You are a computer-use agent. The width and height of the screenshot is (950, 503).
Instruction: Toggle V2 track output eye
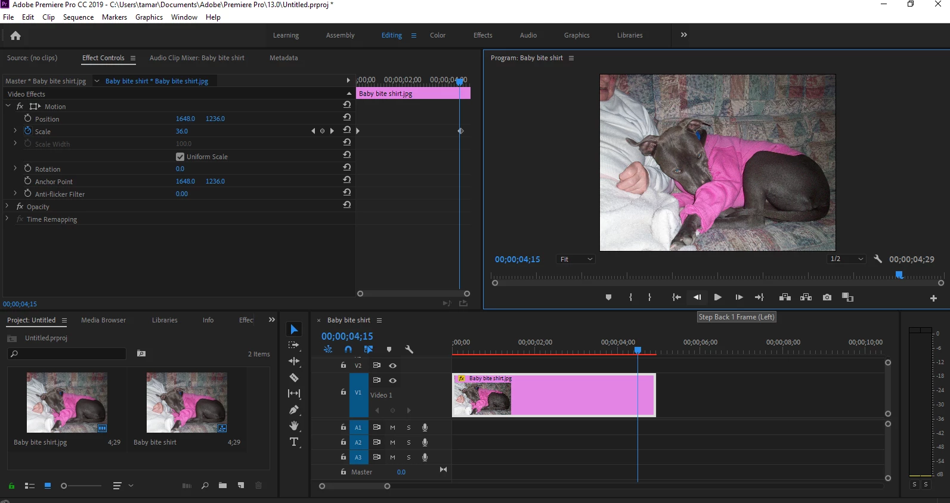pos(392,365)
